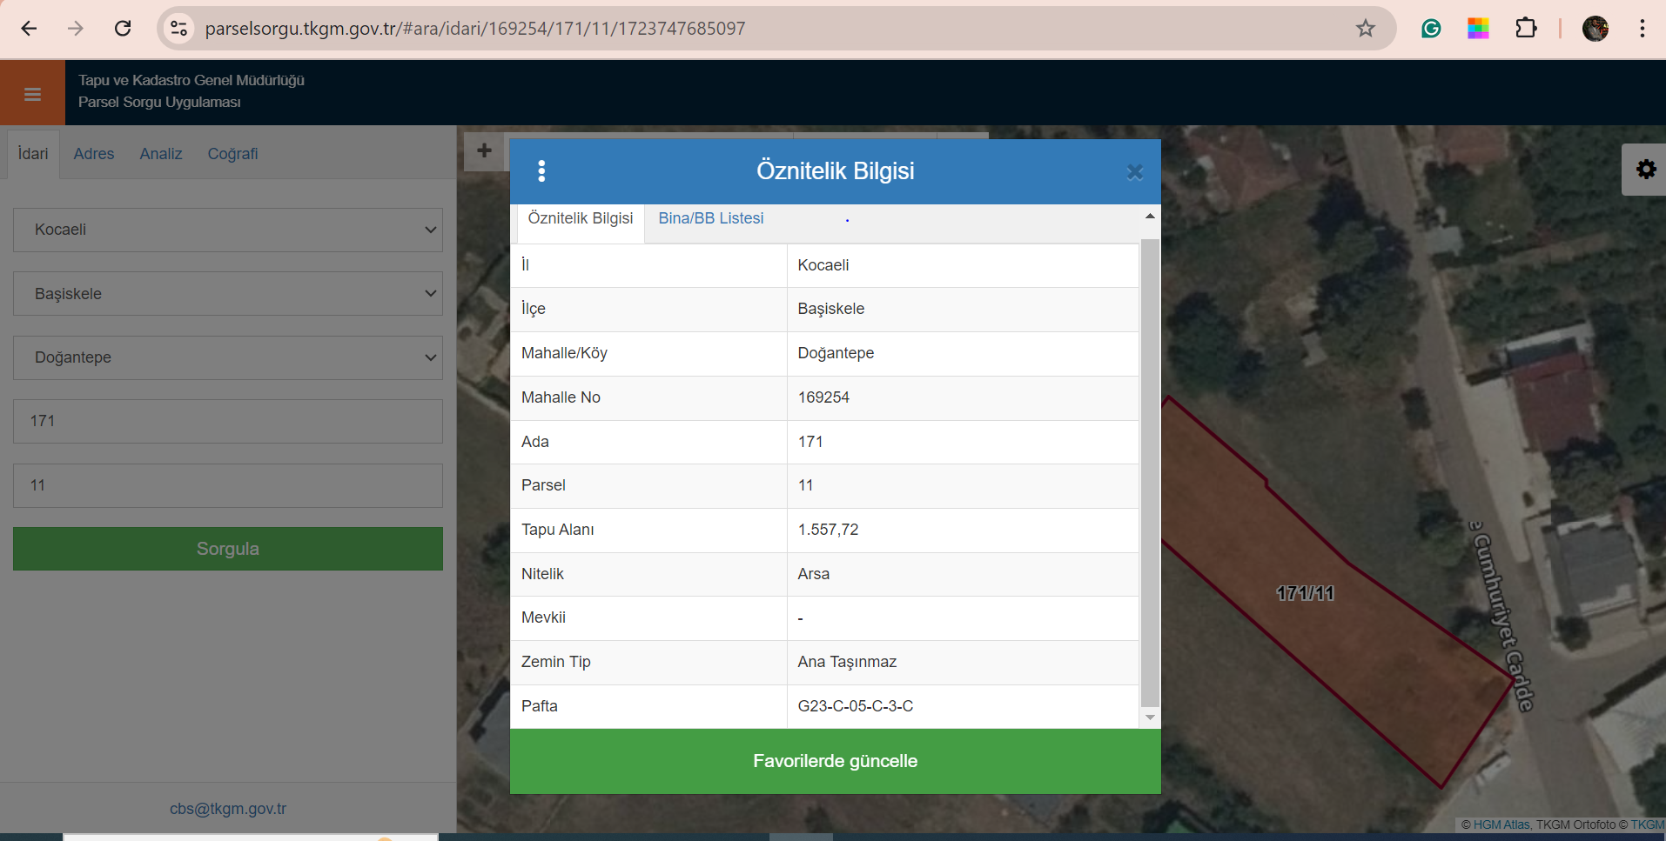Click the 171/11 parcel label on map
The width and height of the screenshot is (1666, 841).
[1305, 593]
